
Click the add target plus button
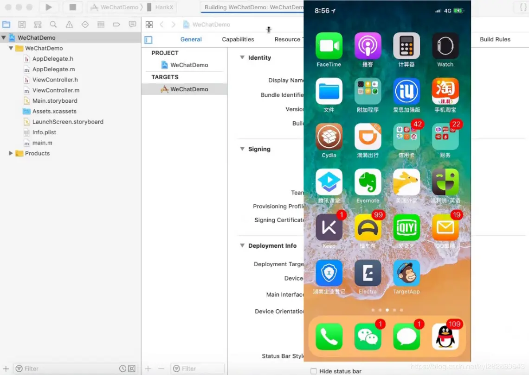(x=148, y=369)
